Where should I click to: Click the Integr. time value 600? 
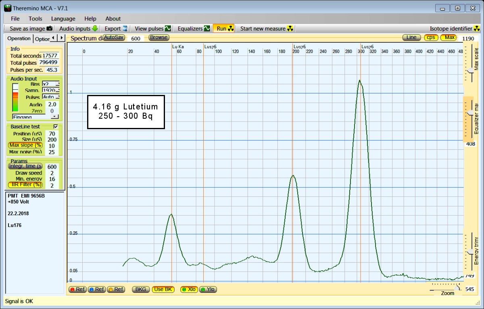click(x=52, y=167)
